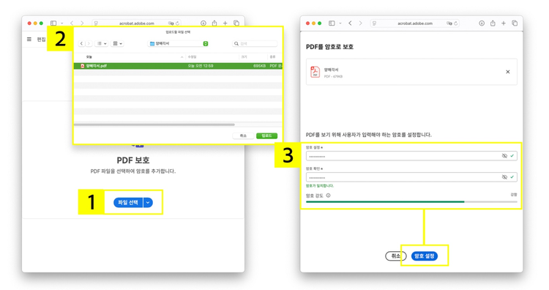The width and height of the screenshot is (549, 290).
Task: Toggle the left Safari window's sidebar icon
Action: click(53, 23)
